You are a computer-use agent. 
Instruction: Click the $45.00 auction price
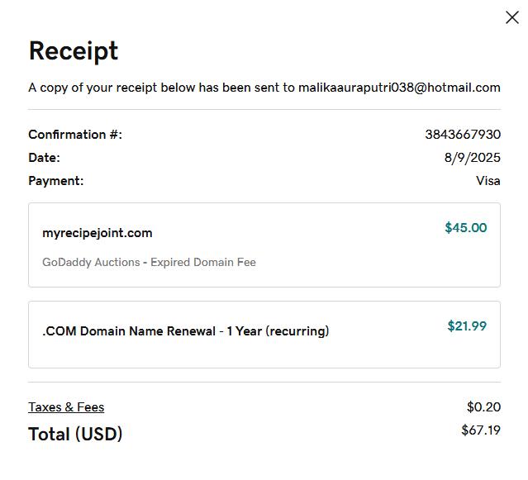[x=465, y=227]
